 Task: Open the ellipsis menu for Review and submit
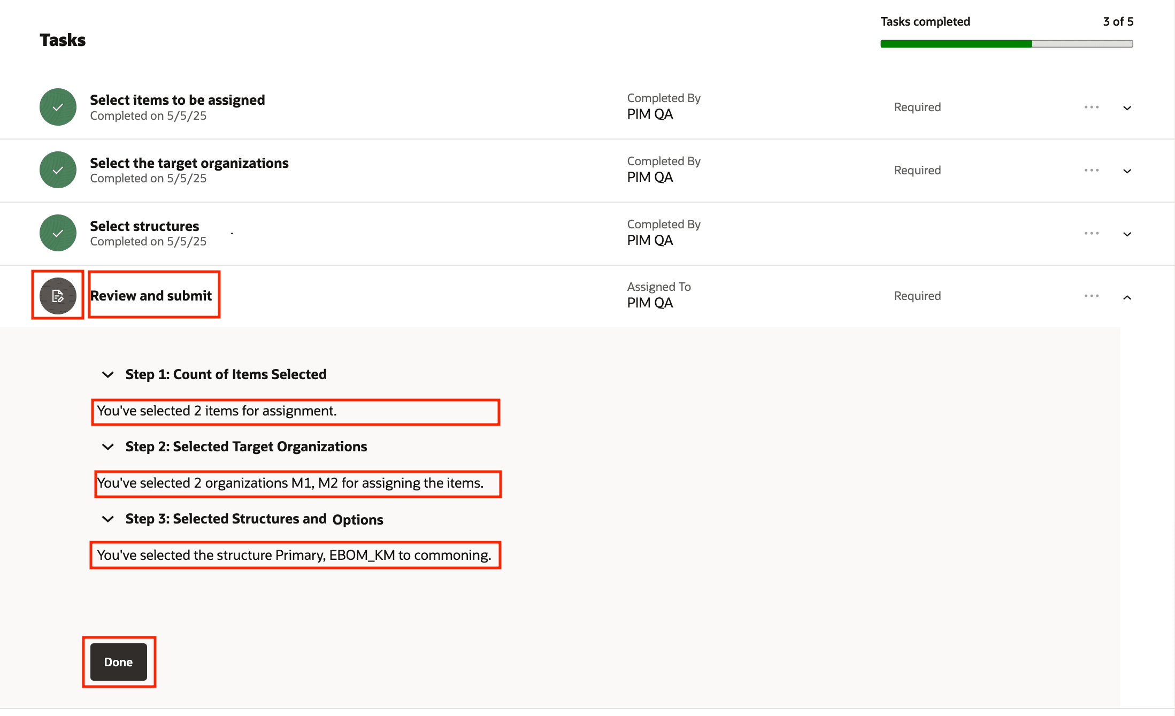[x=1092, y=296]
